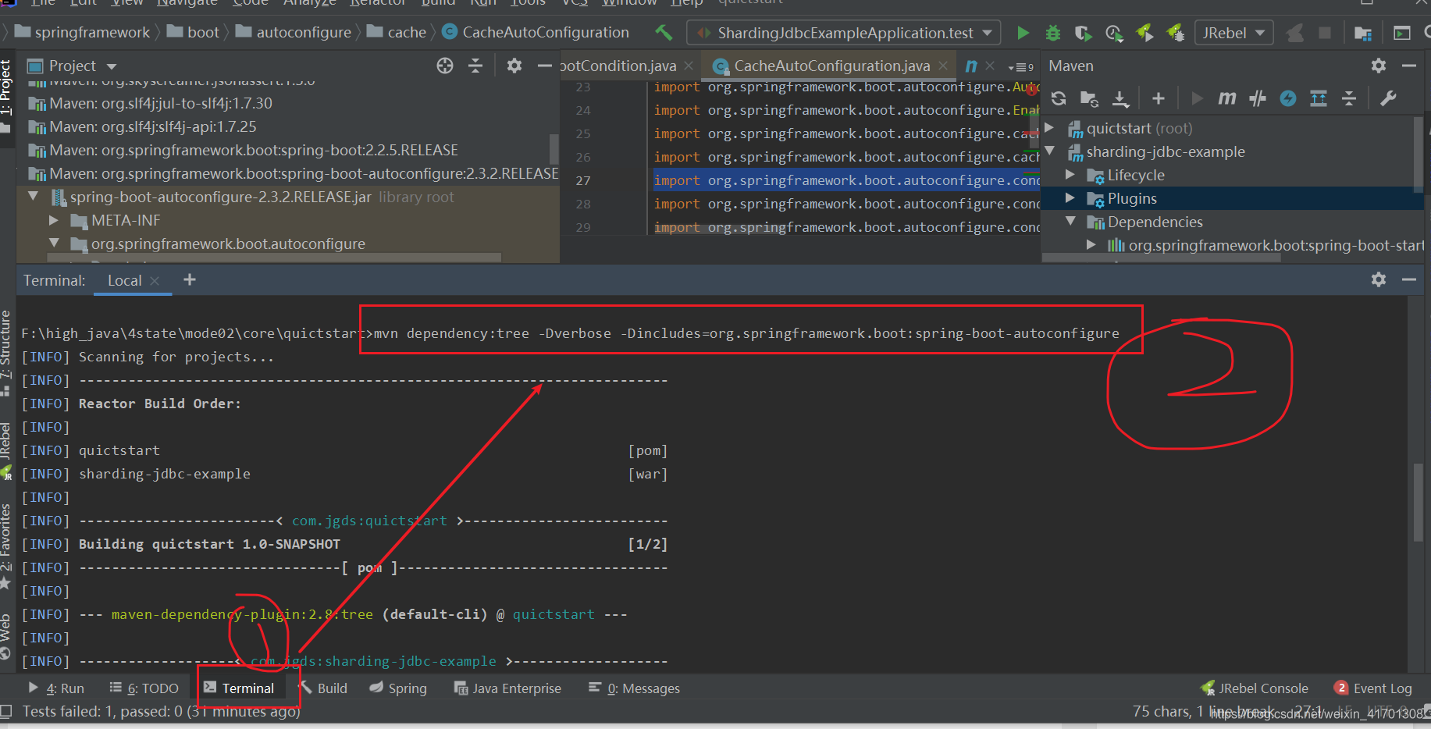Image resolution: width=1431 pixels, height=729 pixels.
Task: Close the CacheAutoConfiguration.java tab
Action: [943, 66]
